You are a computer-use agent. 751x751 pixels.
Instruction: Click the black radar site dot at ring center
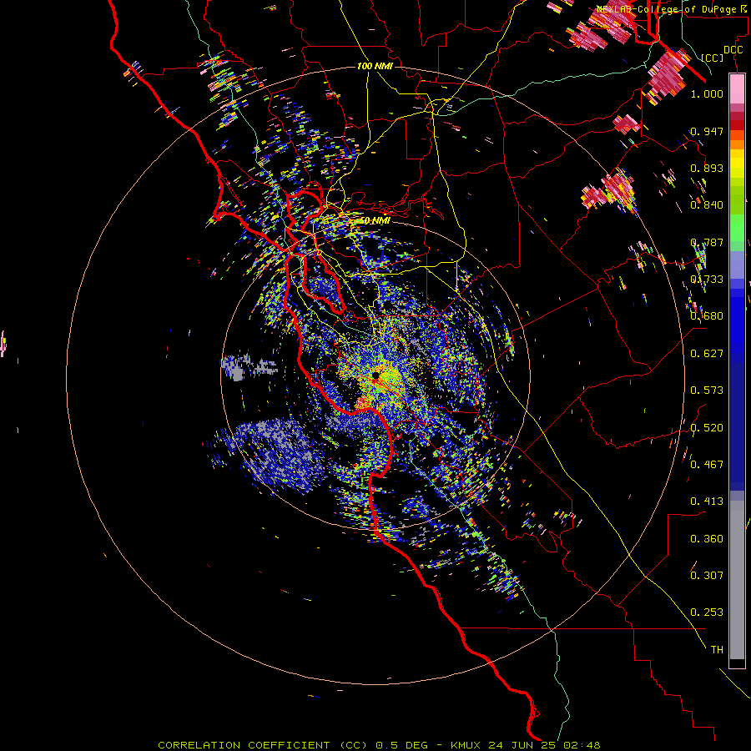tap(376, 376)
